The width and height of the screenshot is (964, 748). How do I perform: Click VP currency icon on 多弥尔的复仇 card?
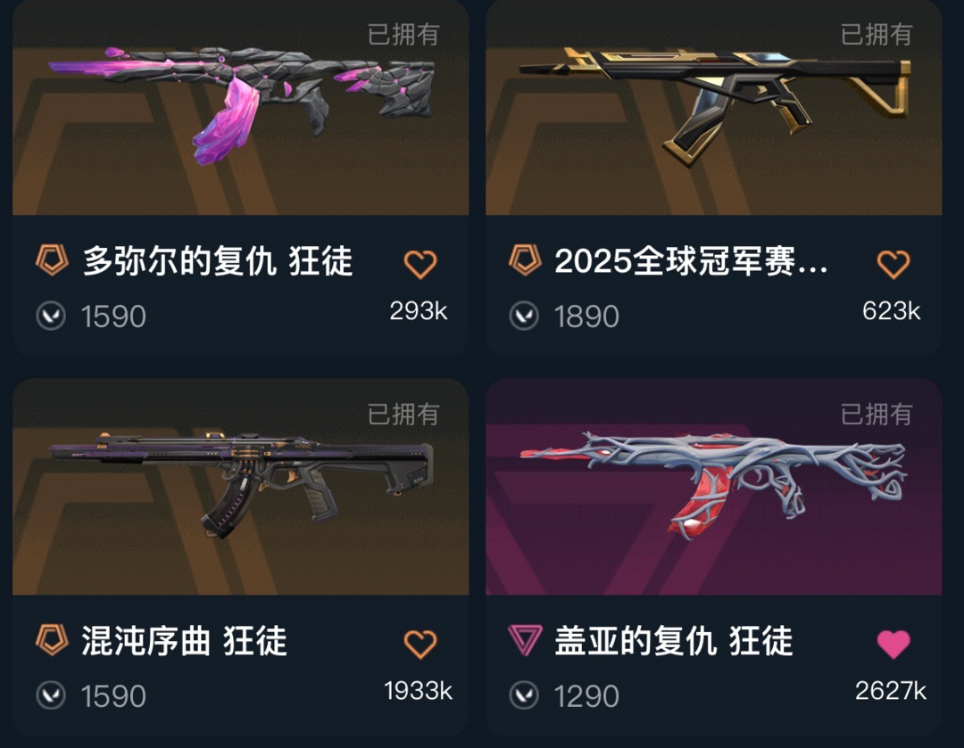coord(51,316)
